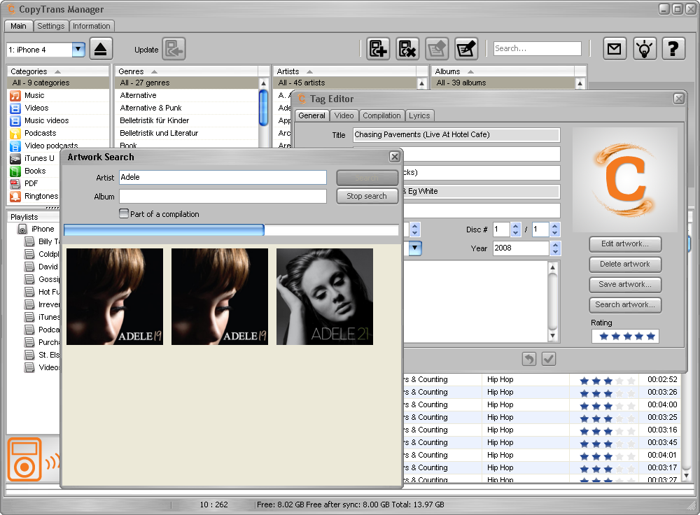The height and width of the screenshot is (515, 700).
Task: Select the Books category icon
Action: [x=15, y=171]
